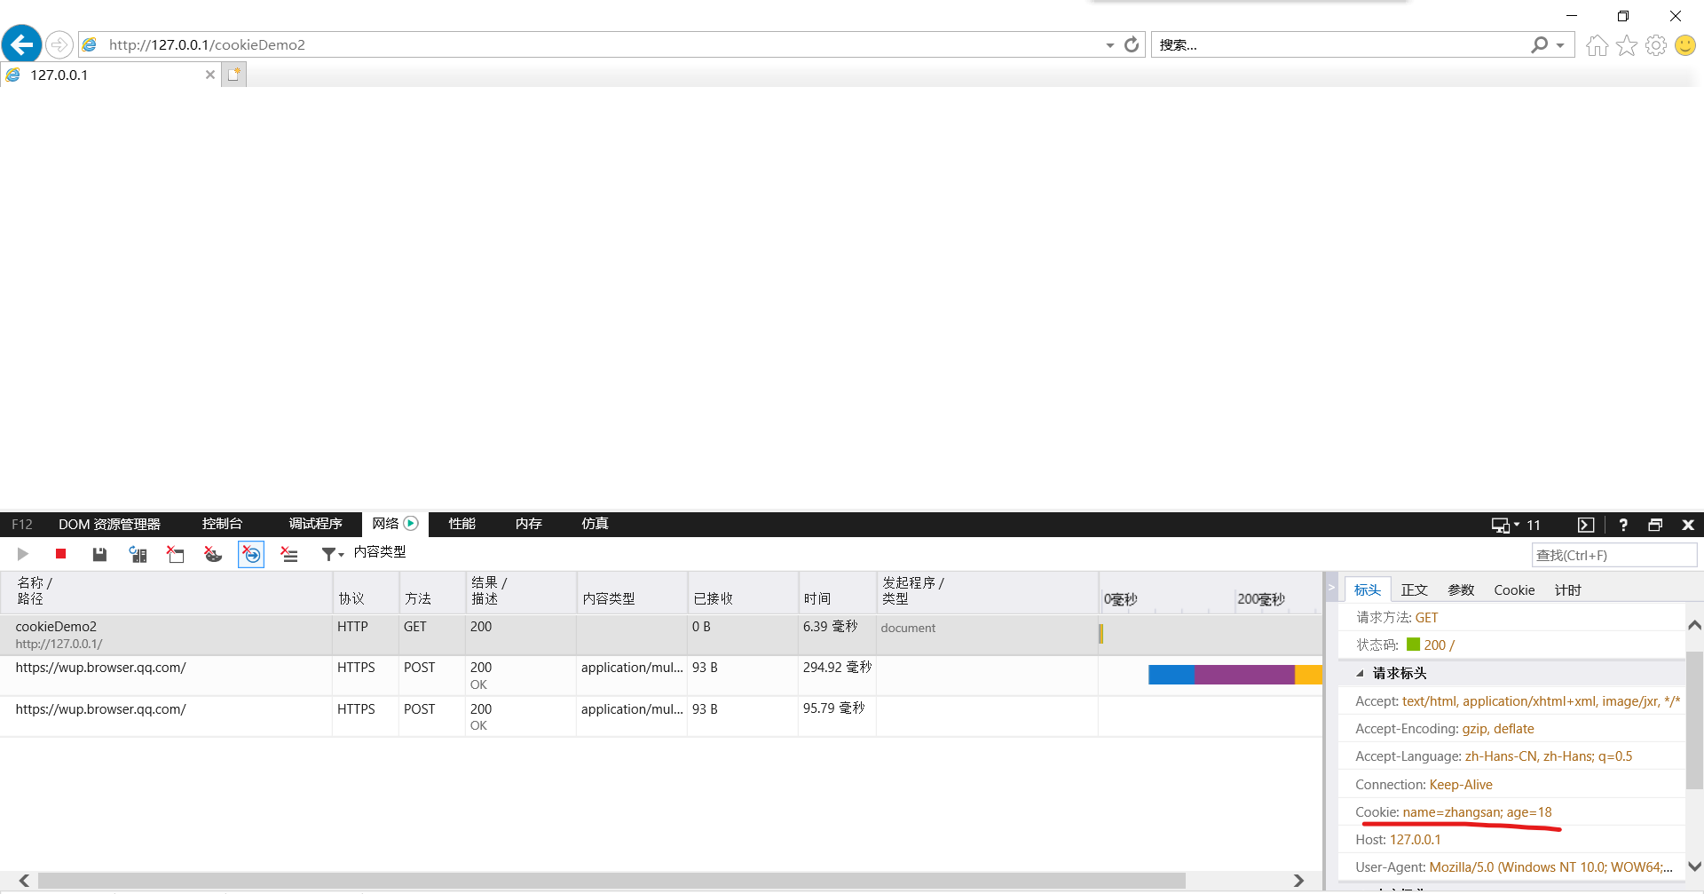Image resolution: width=1704 pixels, height=894 pixels.
Task: Switch to DOM 资源管理器 tab
Action: point(109,524)
